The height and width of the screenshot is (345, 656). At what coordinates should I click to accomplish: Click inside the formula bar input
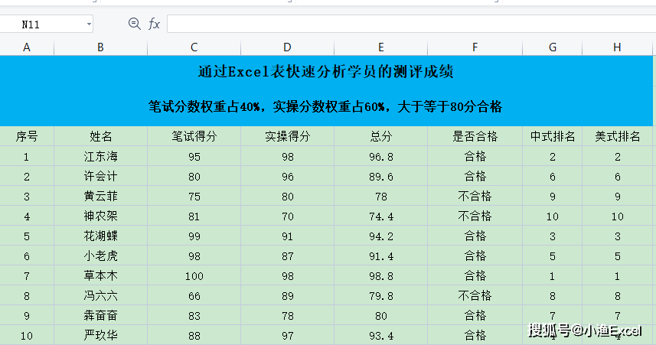point(411,24)
